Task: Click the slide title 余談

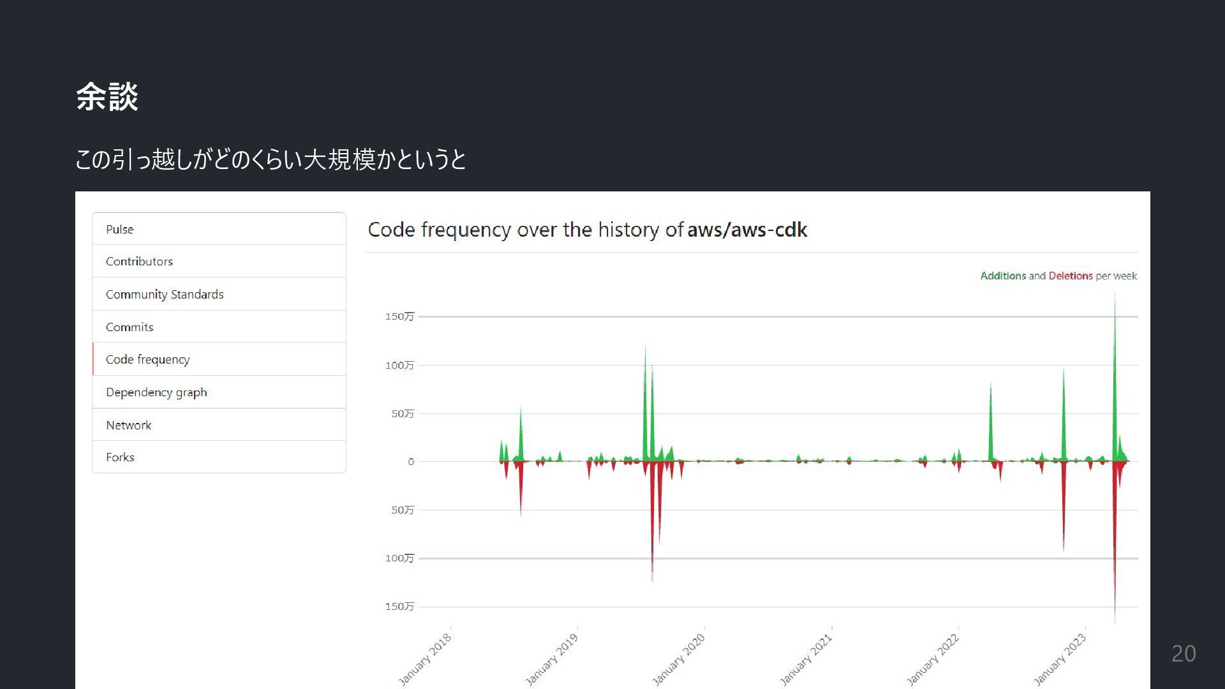Action: click(107, 97)
